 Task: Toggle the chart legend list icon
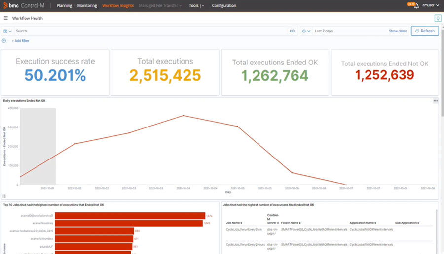[x=4, y=196]
